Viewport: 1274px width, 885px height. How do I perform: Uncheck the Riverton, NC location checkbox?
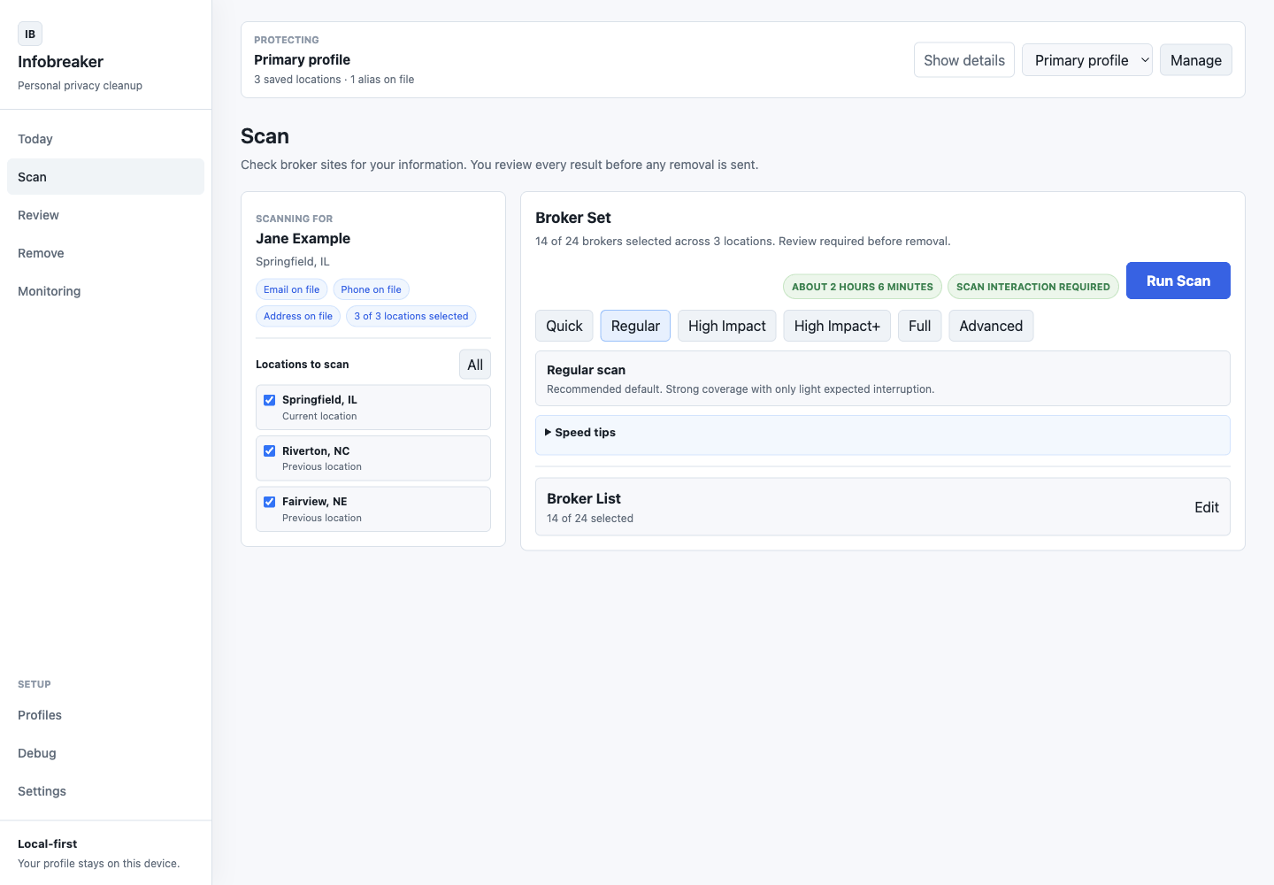coord(270,450)
